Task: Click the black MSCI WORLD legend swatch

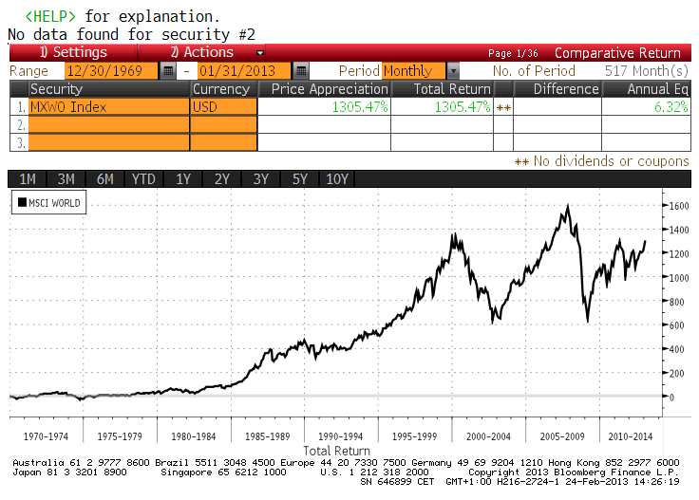Action: [x=22, y=203]
